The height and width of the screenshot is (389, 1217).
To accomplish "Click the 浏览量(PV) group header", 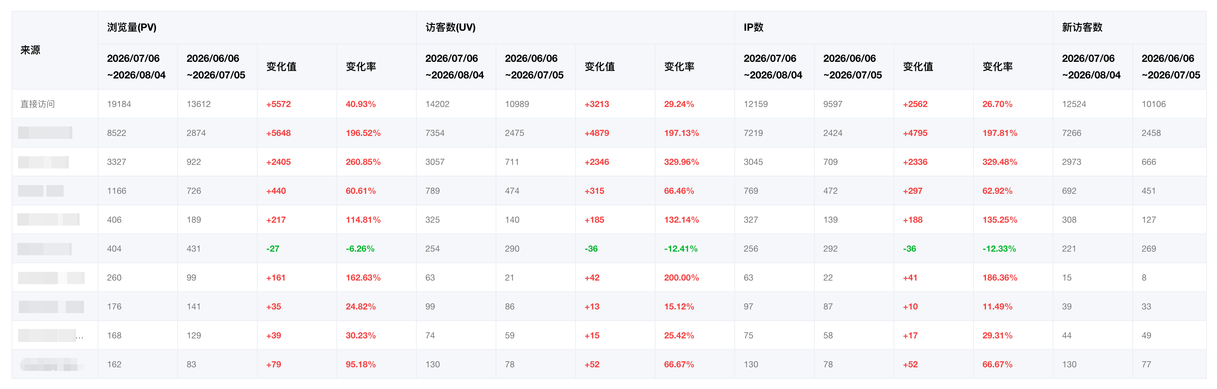I will (x=132, y=27).
